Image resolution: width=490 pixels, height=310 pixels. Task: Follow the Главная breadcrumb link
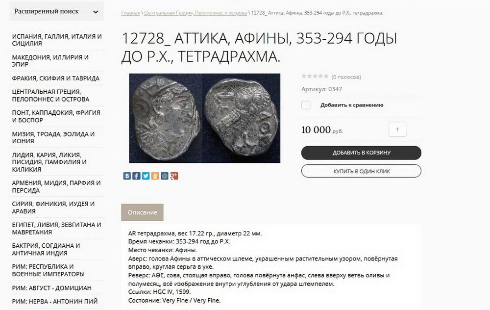pos(131,13)
